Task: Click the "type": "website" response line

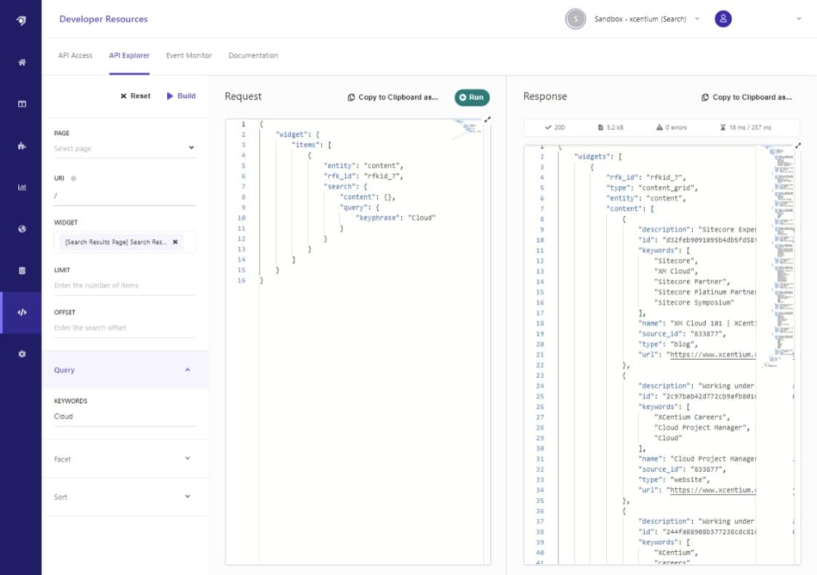Action: (x=674, y=480)
